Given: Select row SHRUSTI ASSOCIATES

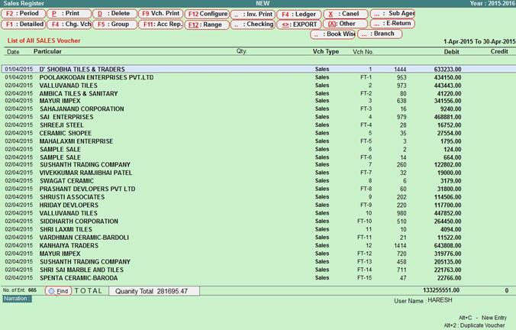Looking at the screenshot, I should (x=258, y=197).
